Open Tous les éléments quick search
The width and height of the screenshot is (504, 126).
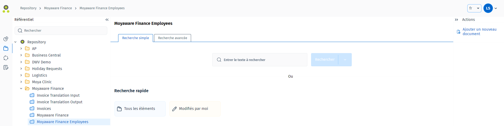point(140,109)
